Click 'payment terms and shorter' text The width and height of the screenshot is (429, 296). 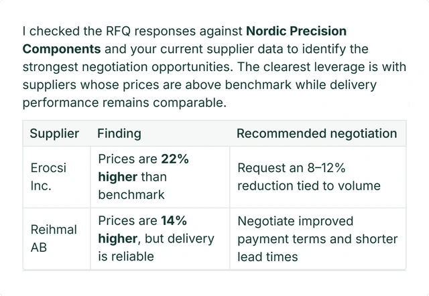318,239
